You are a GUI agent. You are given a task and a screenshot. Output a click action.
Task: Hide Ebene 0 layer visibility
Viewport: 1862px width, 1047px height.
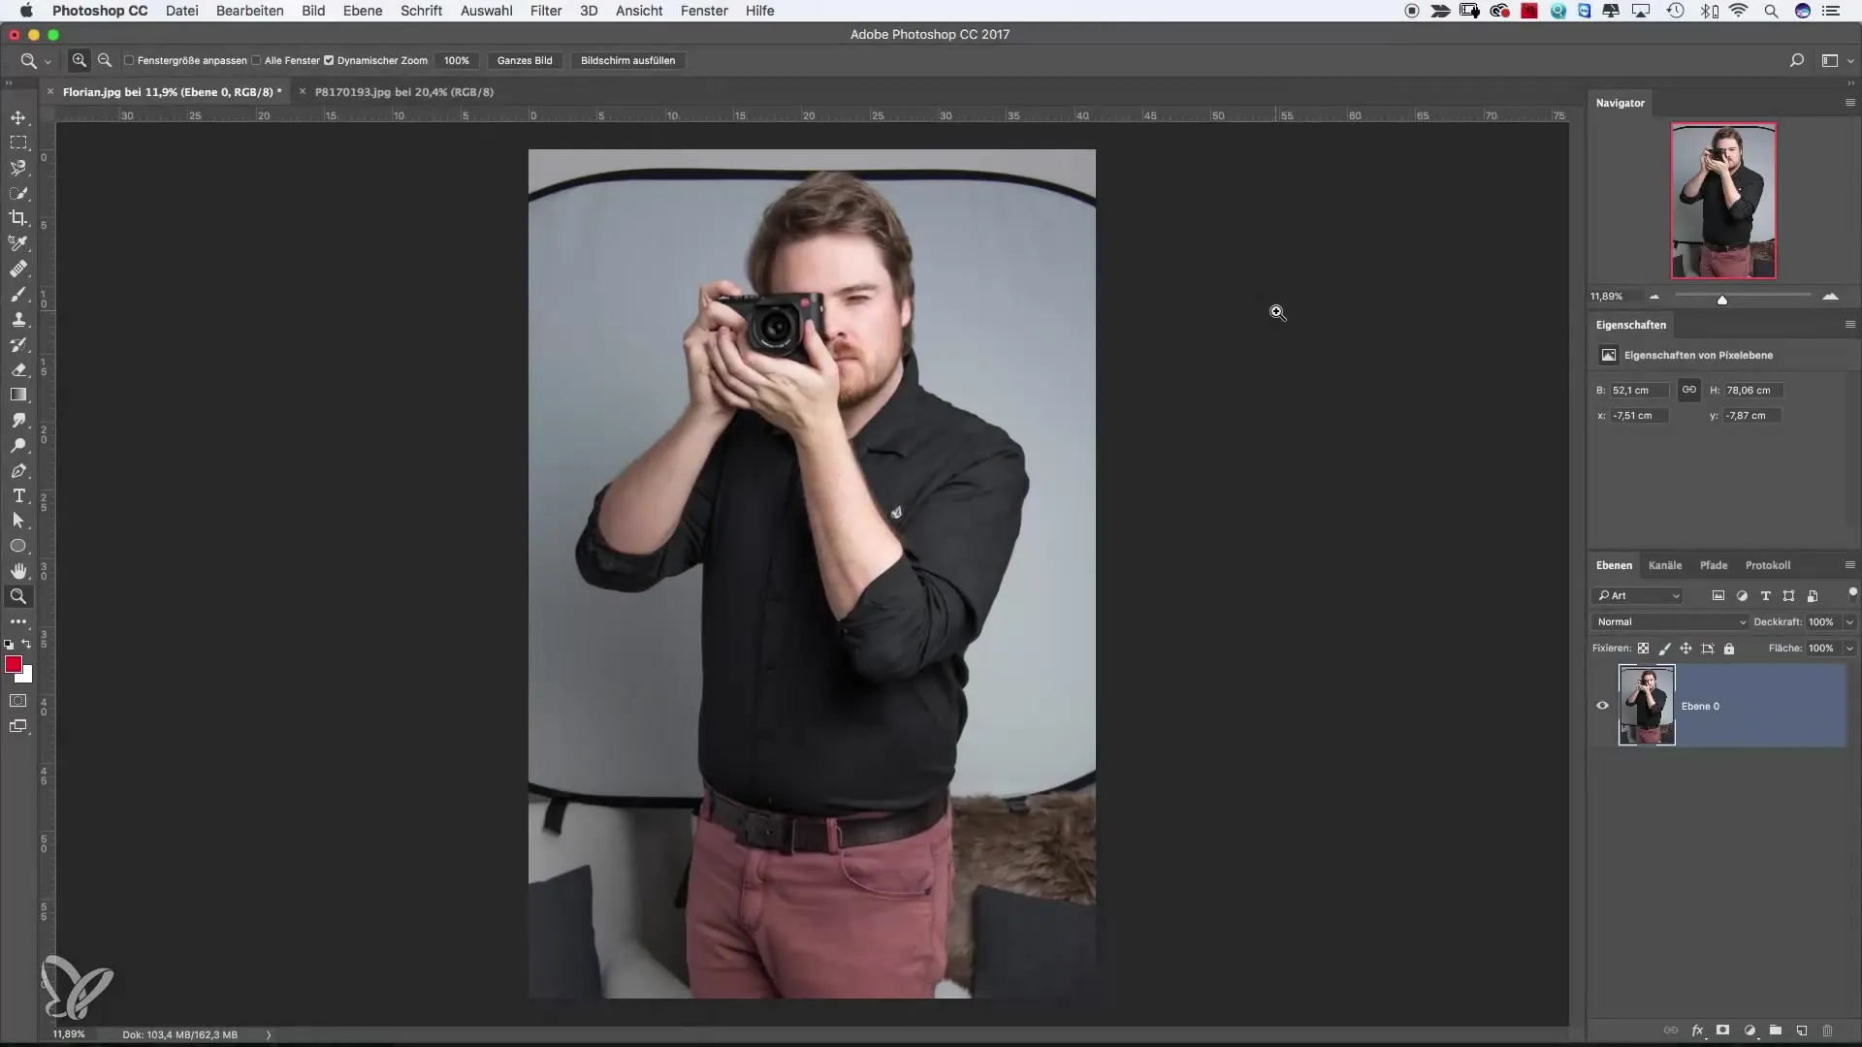(1602, 706)
